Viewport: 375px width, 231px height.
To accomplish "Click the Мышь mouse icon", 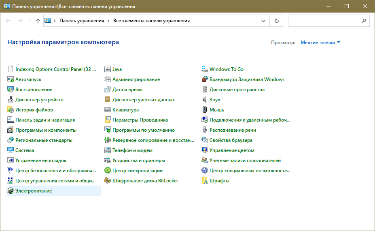I will [x=205, y=110].
